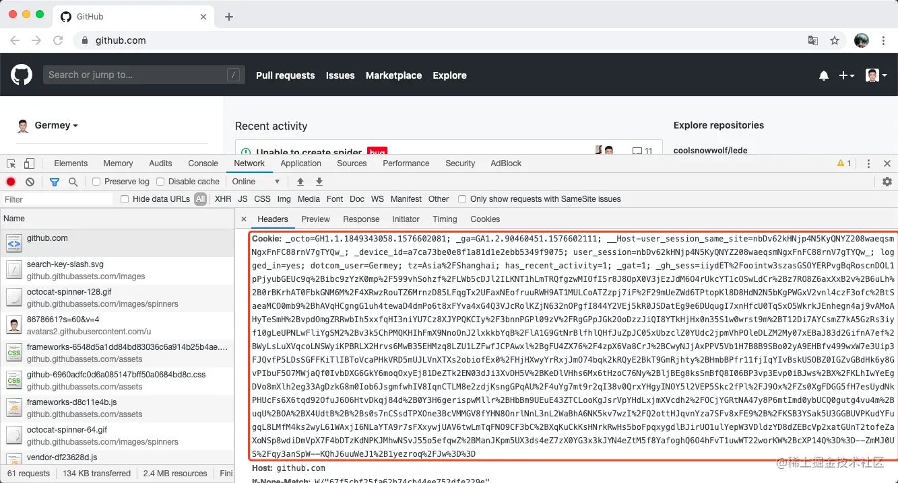Image resolution: width=898 pixels, height=483 pixels.
Task: Open network search magnifier
Action: [x=73, y=182]
